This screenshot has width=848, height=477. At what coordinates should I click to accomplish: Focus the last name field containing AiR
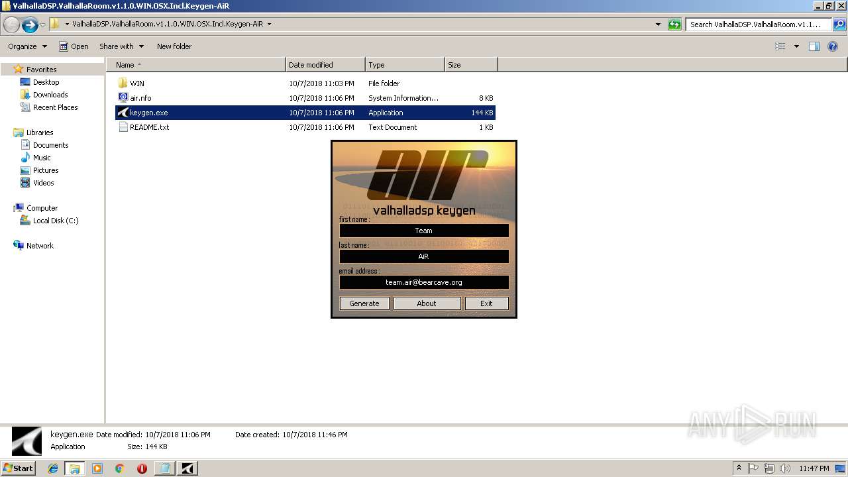tap(424, 256)
